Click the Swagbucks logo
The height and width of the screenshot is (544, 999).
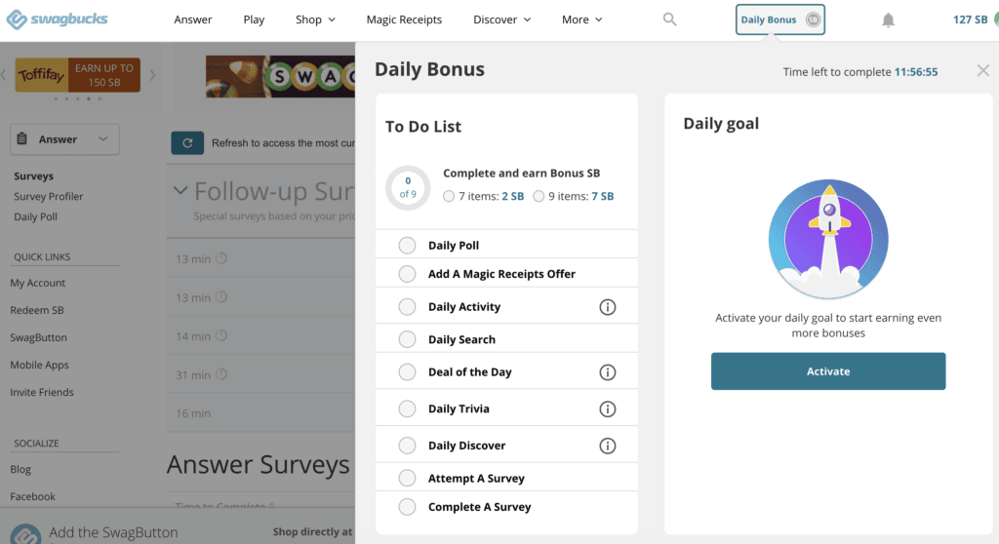pos(56,19)
